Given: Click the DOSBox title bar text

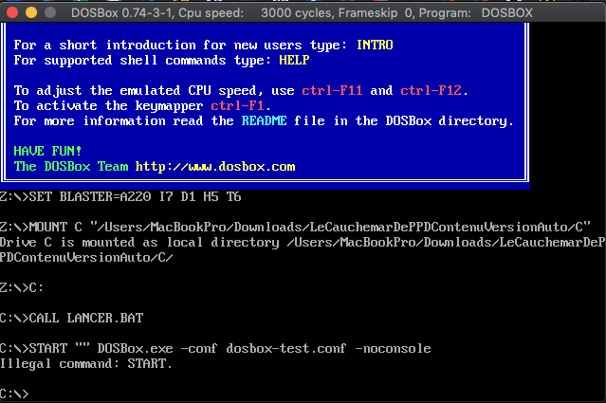Looking at the screenshot, I should [302, 13].
